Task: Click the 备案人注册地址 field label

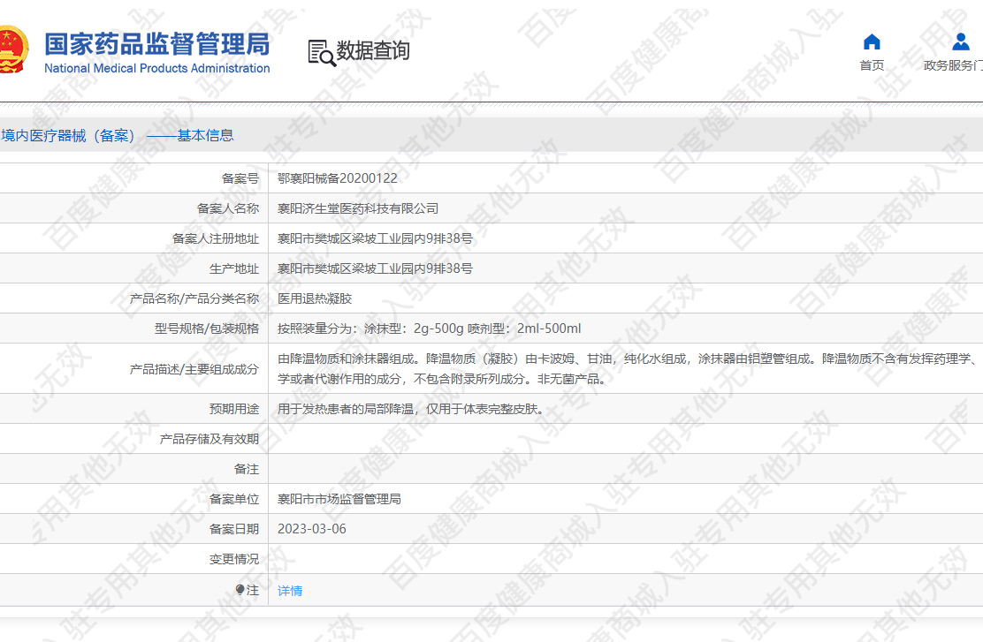Action: 215,238
